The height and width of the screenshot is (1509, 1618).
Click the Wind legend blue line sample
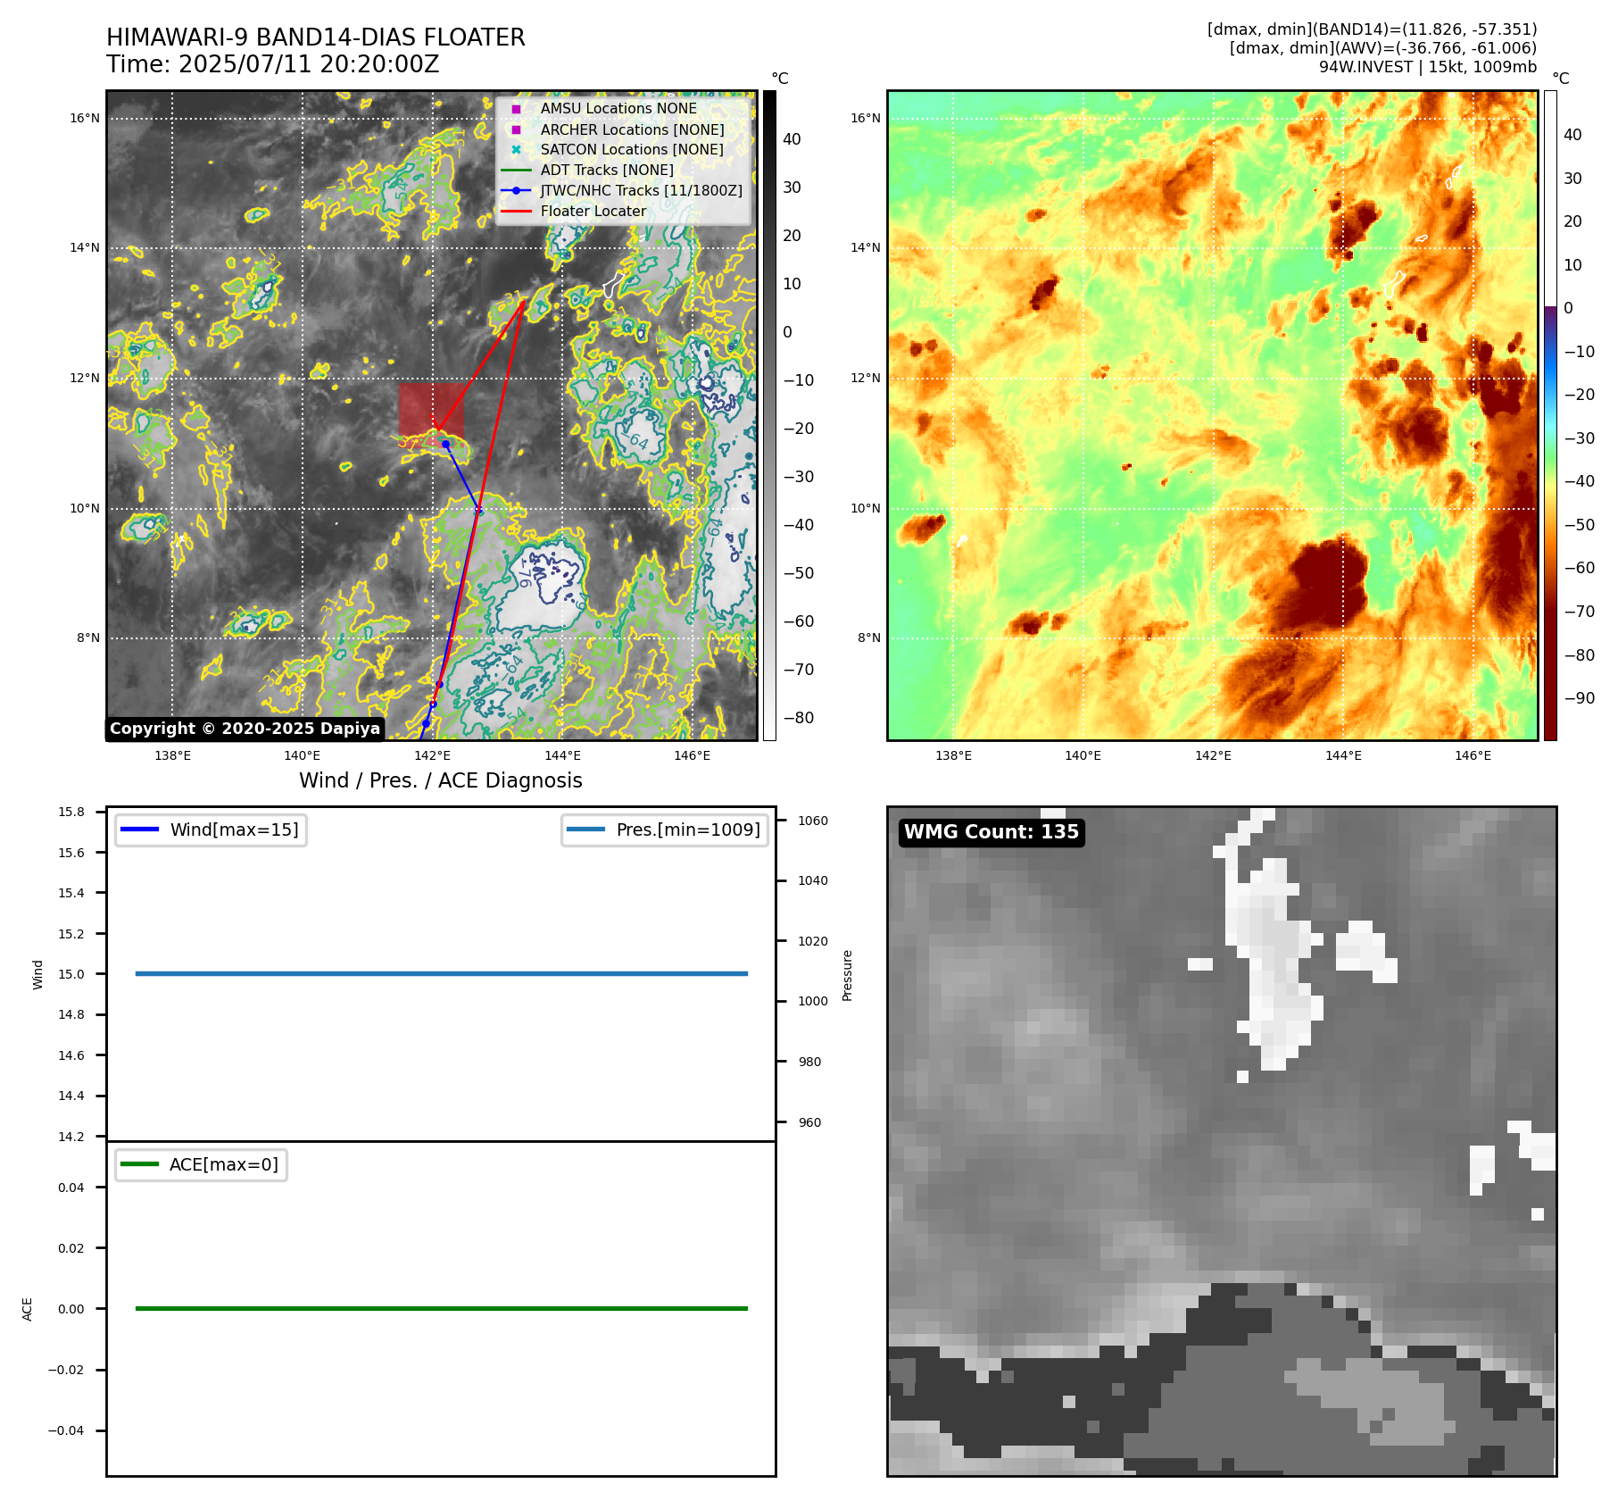pyautogui.click(x=139, y=830)
